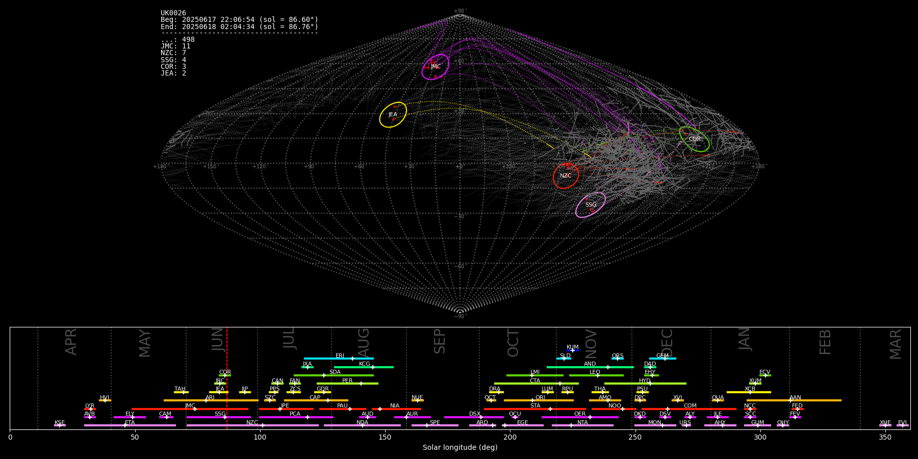This screenshot has height=459, width=918.
Task: Click the XCB yellow shower bar
Action: point(749,392)
